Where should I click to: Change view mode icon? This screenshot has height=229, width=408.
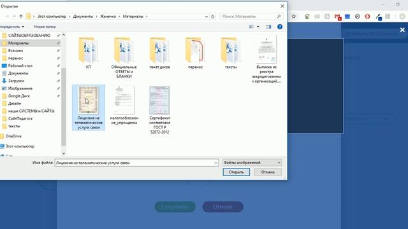tap(251, 27)
